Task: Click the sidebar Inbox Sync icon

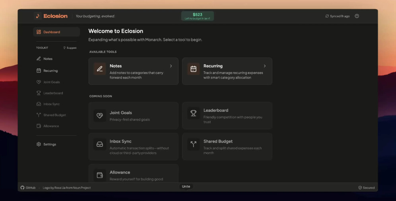Action: [39, 104]
